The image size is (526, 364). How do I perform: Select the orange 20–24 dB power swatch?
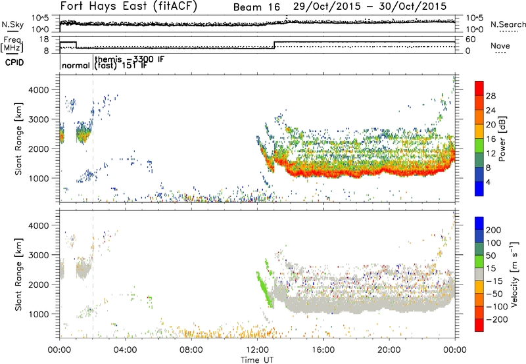coord(479,117)
